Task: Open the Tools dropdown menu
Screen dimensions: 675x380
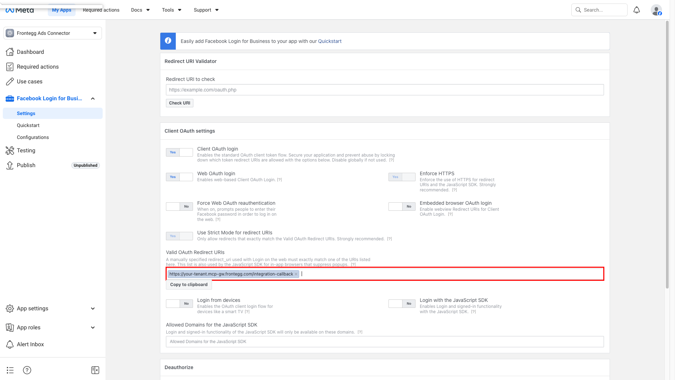Action: tap(172, 10)
